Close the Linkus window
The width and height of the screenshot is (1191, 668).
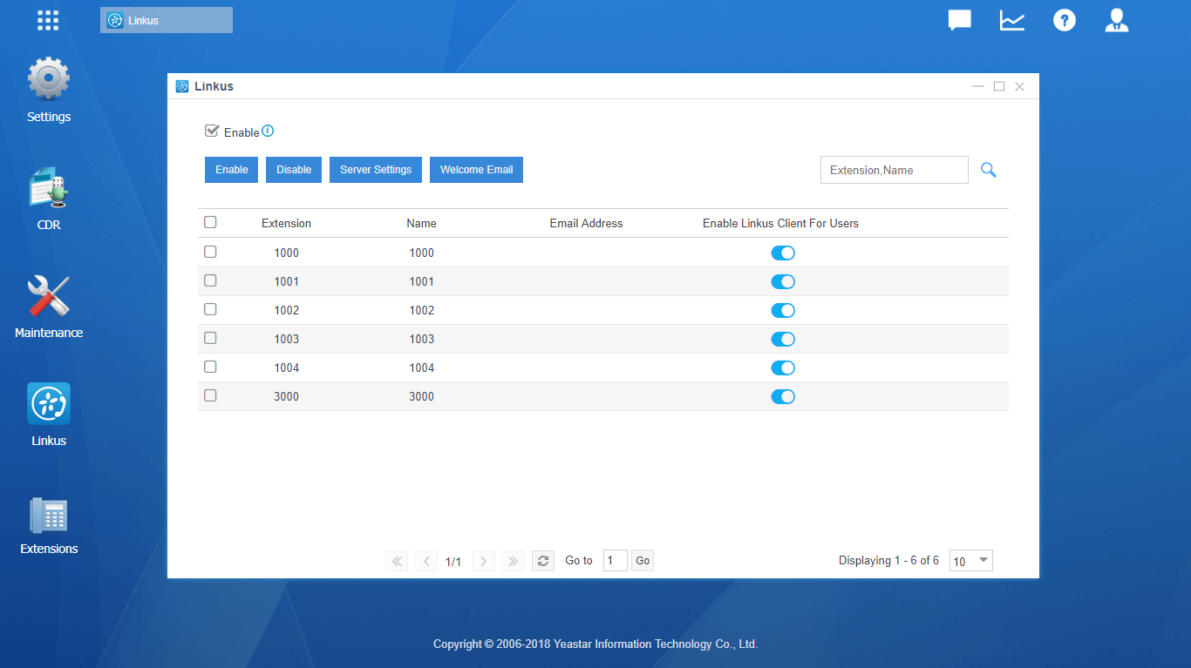[x=1020, y=86]
